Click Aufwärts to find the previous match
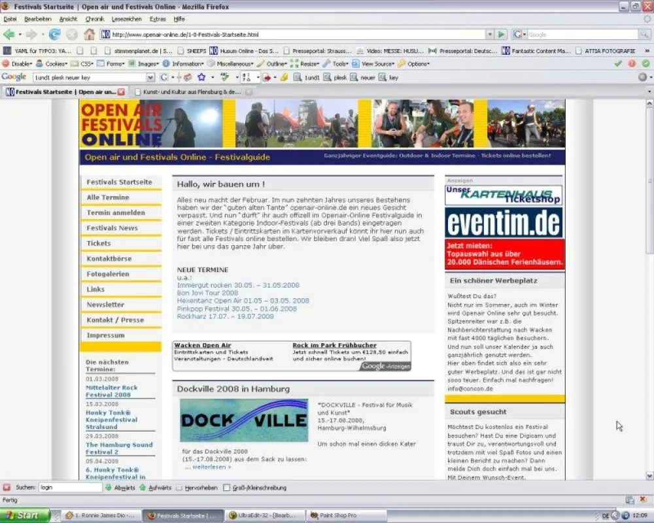Screen dimensions: 654x523 [x=155, y=488]
